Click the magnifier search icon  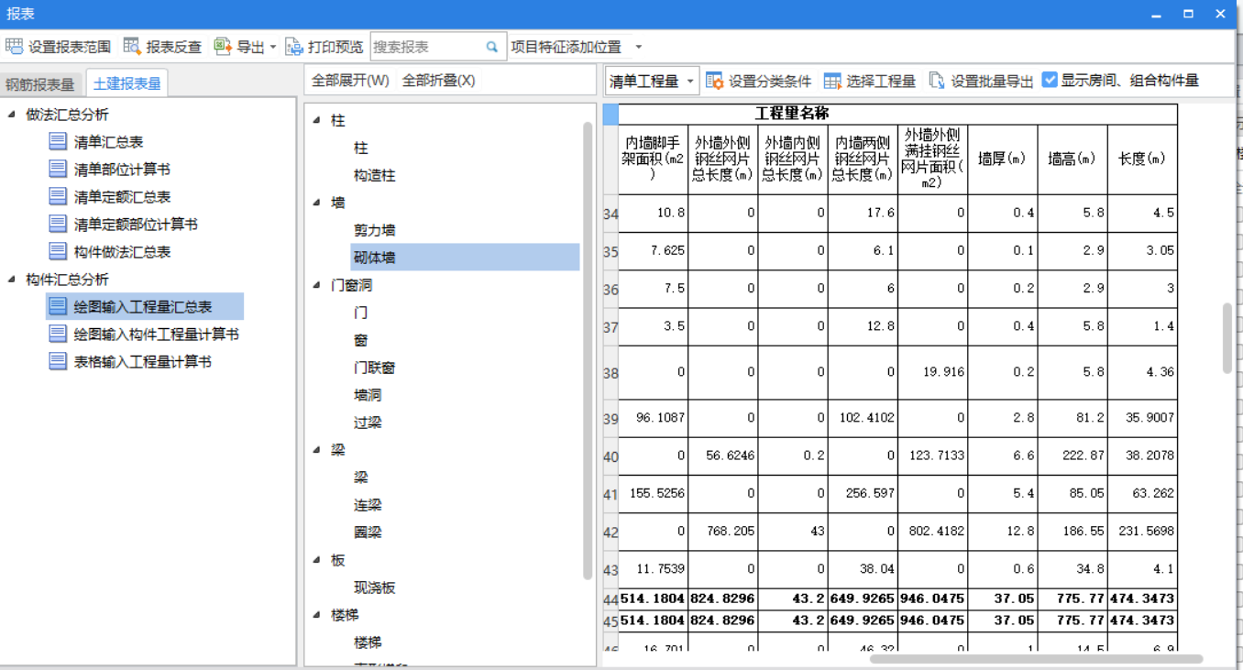click(492, 47)
